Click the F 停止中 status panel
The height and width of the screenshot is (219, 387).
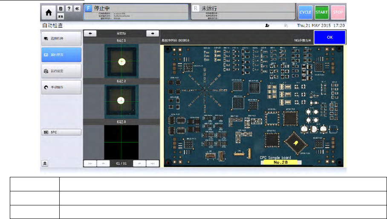coord(135,12)
